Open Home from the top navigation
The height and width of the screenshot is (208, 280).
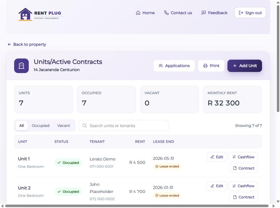tap(145, 13)
